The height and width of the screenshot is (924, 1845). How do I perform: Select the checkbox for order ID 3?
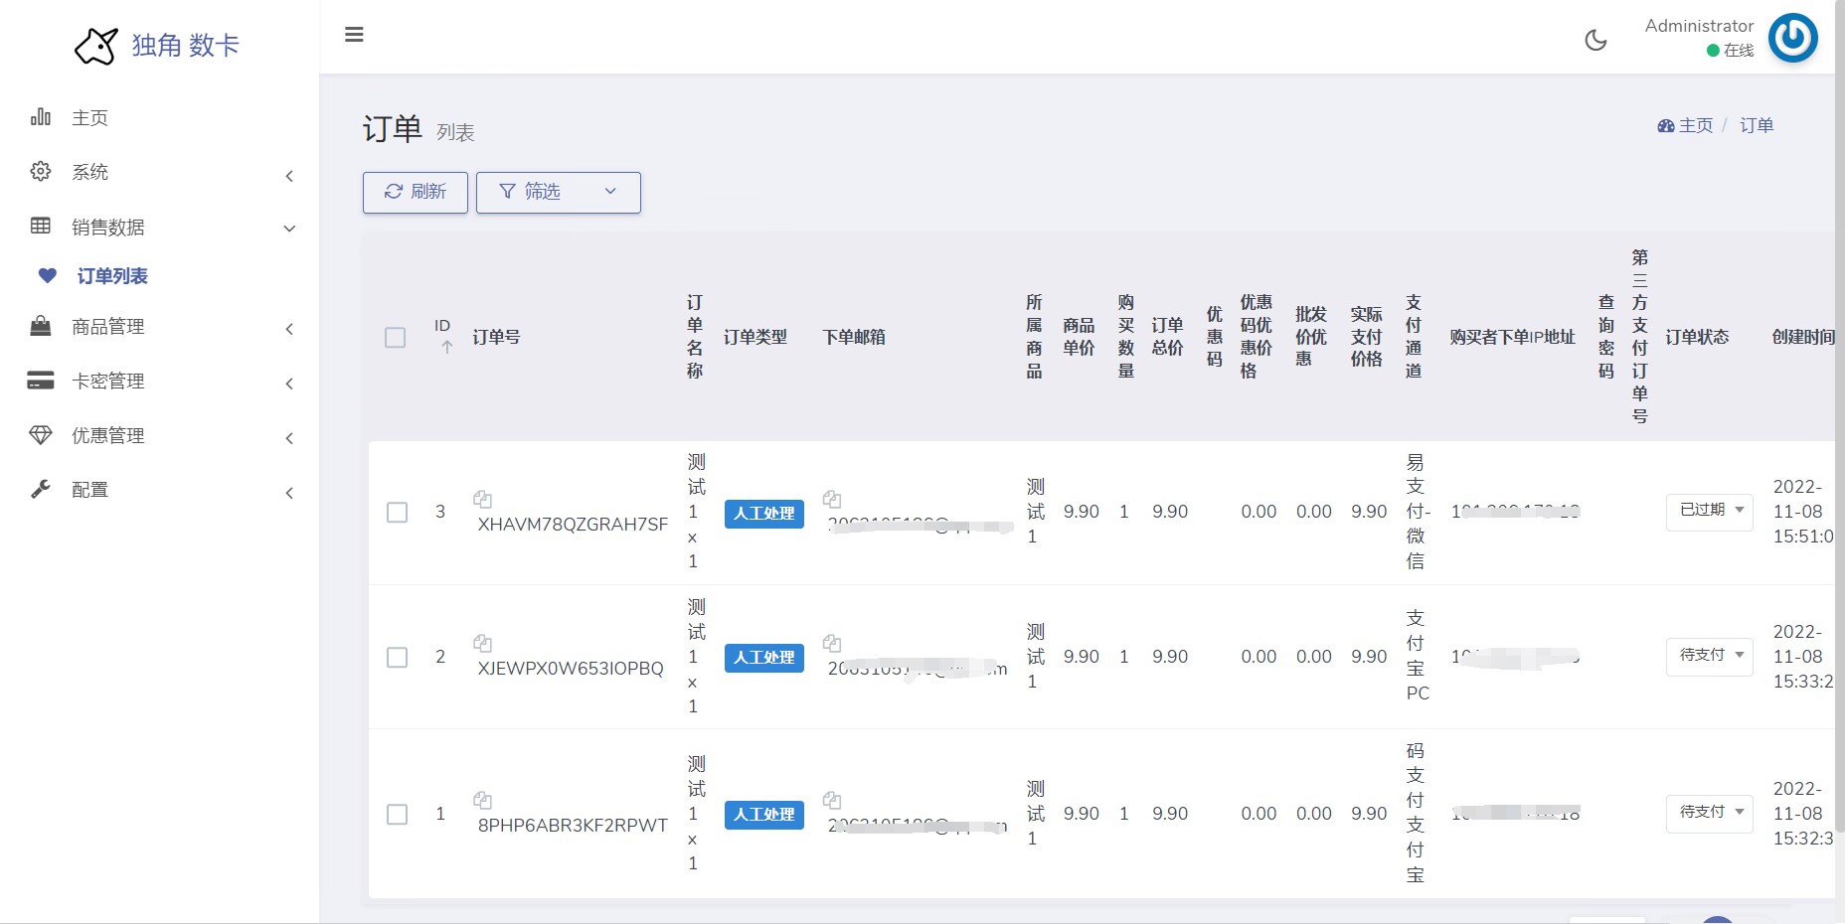(398, 513)
